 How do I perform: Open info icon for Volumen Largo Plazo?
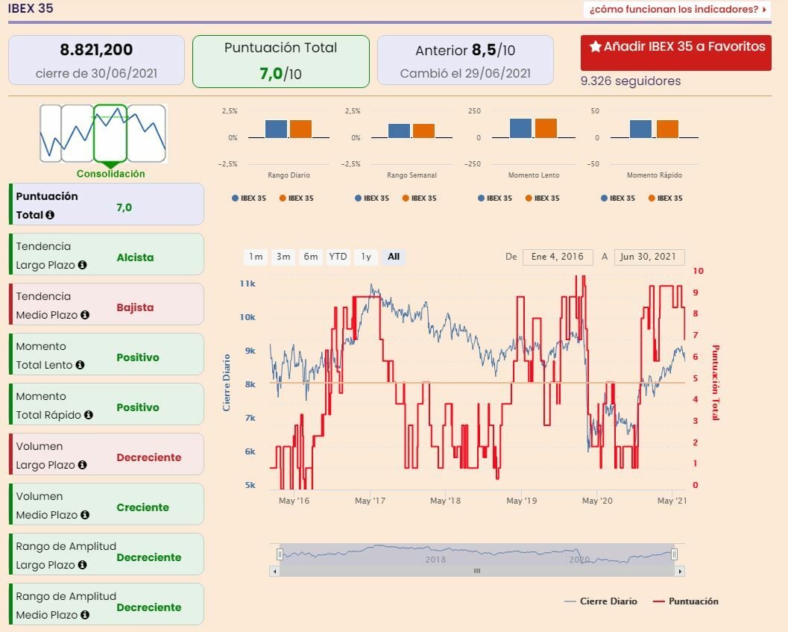83,465
